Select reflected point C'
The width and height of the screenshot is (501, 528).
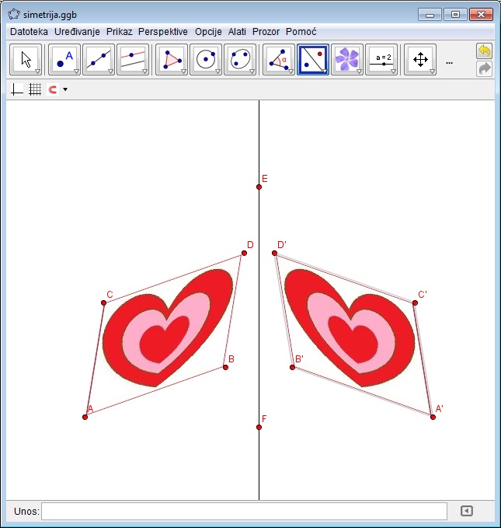click(x=415, y=302)
